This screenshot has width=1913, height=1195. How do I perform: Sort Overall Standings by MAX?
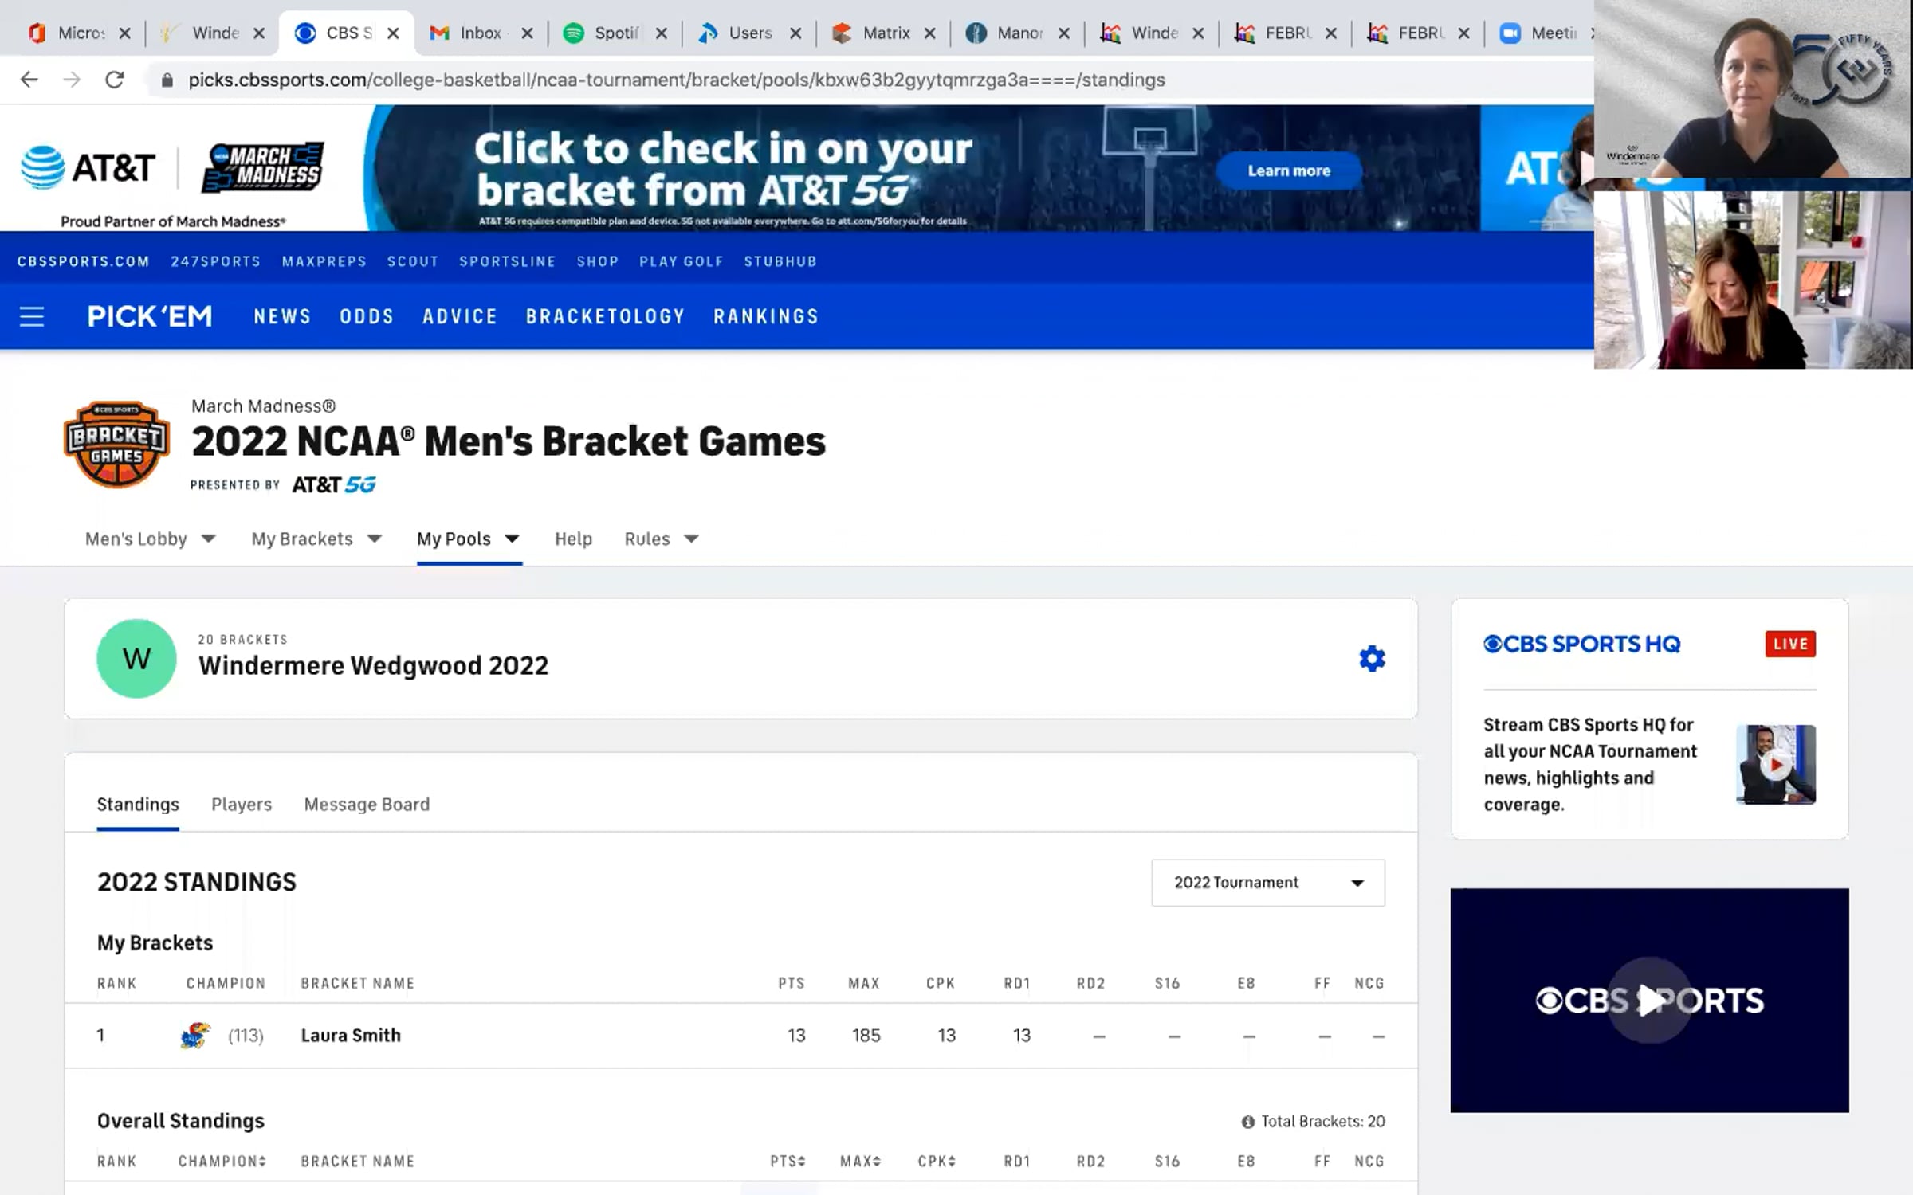click(861, 1162)
